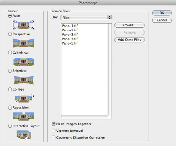Click the Collage layout preview image
The image size is (176, 146).
pyautogui.click(x=24, y=98)
